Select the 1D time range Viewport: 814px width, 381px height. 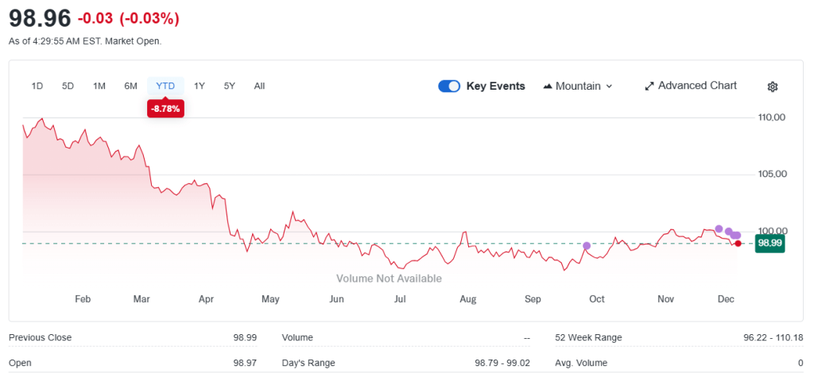37,86
